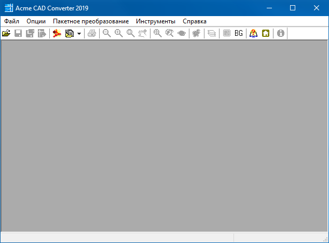Click the Convert to PDF icon
The image size is (329, 243).
tap(57, 33)
